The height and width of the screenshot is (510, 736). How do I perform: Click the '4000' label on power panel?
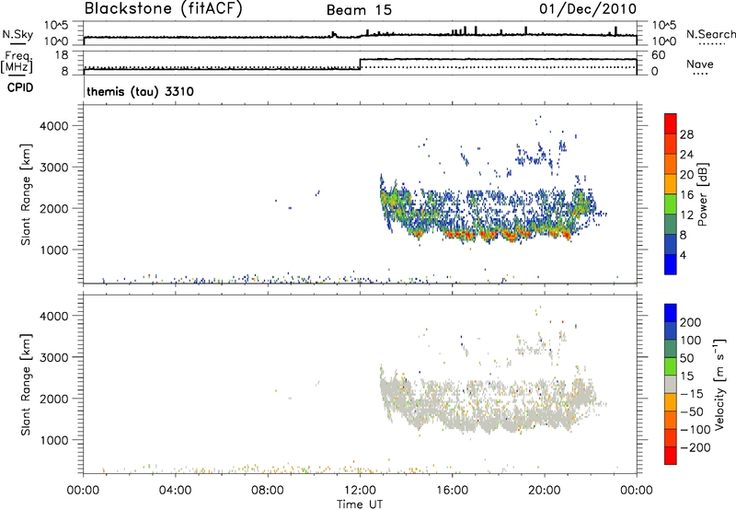[x=53, y=126]
